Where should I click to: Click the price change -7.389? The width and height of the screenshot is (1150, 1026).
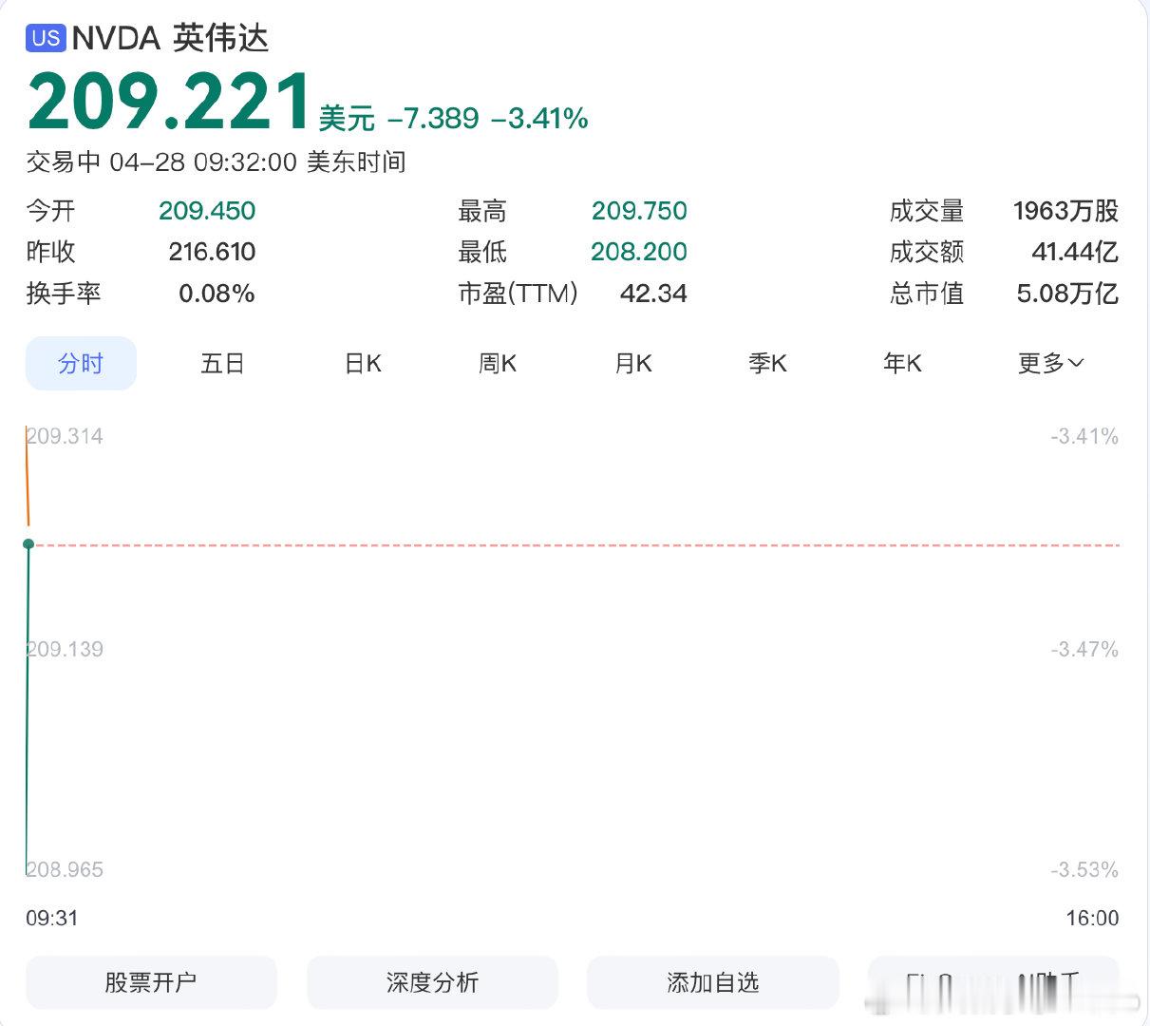[x=433, y=119]
